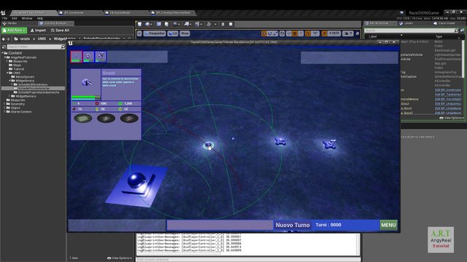The image size is (467, 262).
Task: Toggle world/local coordinate system icon
Action: pyautogui.click(x=282, y=33)
